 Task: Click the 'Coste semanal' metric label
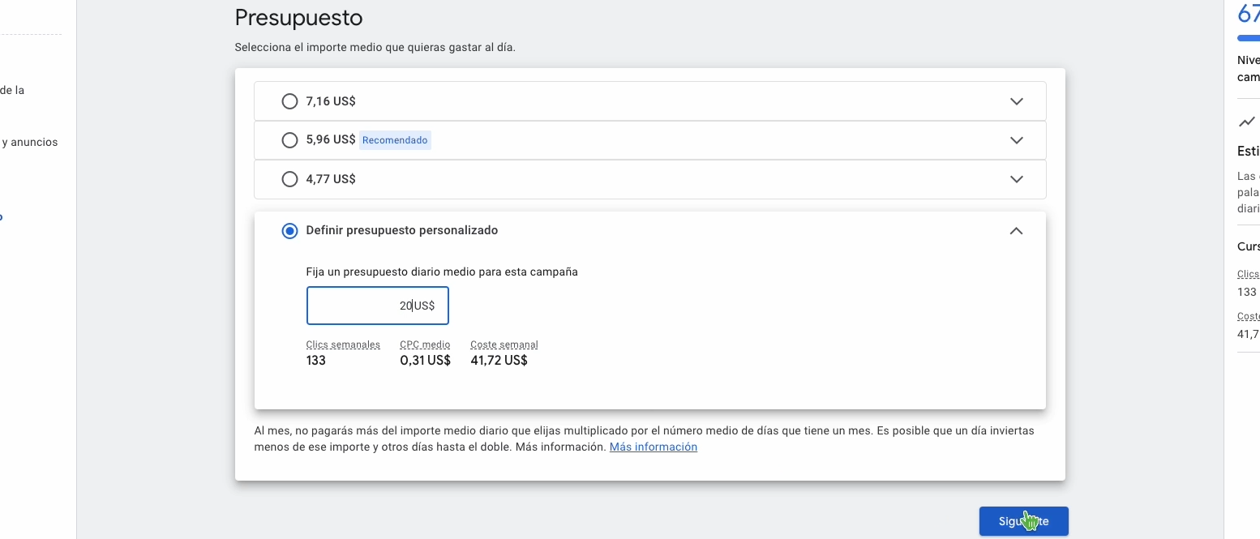pos(504,344)
